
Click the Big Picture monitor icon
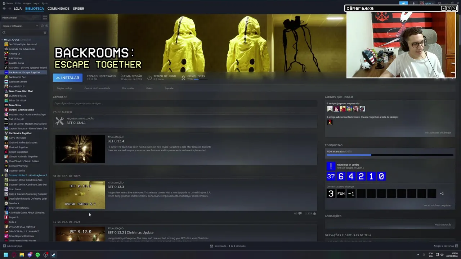439,3
